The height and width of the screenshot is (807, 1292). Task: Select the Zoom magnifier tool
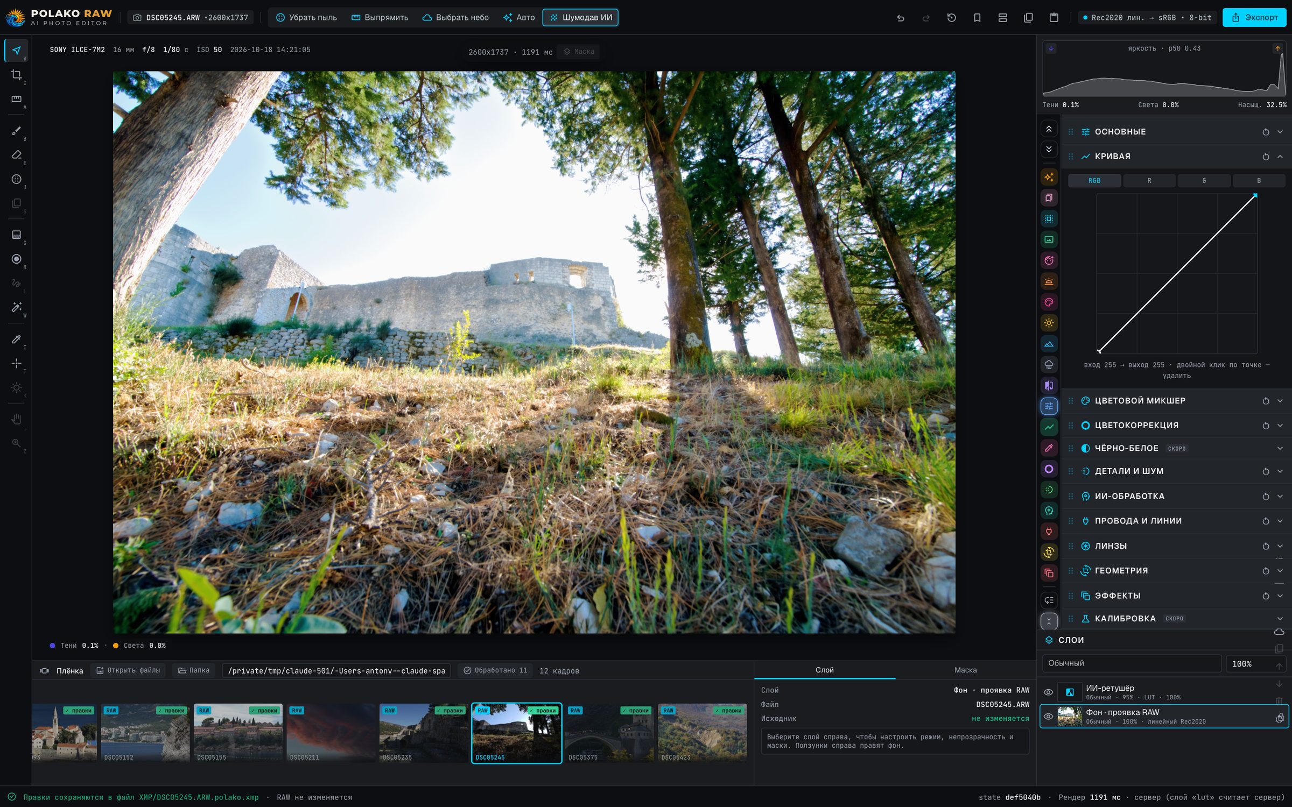17,443
